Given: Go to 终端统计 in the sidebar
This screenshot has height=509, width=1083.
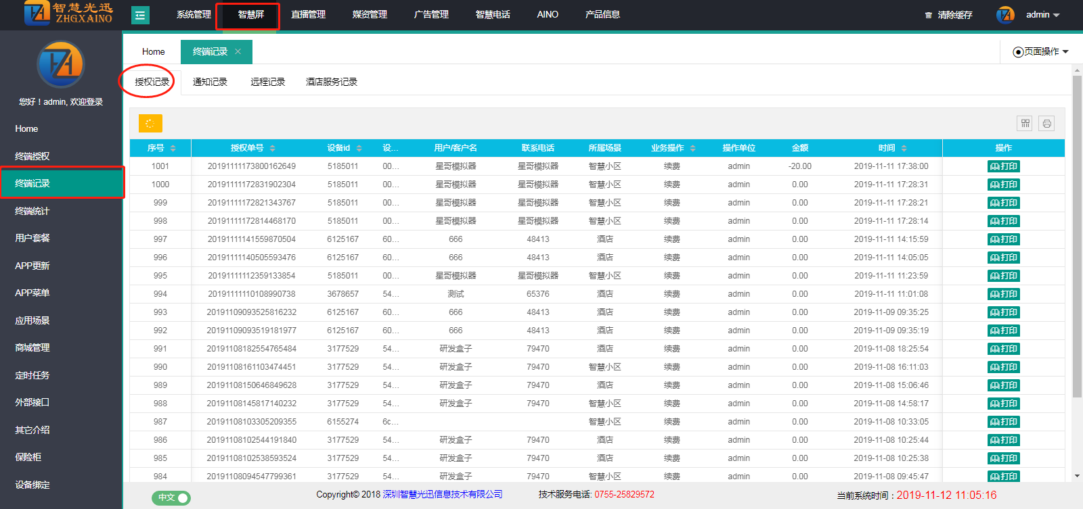Looking at the screenshot, I should (x=32, y=211).
